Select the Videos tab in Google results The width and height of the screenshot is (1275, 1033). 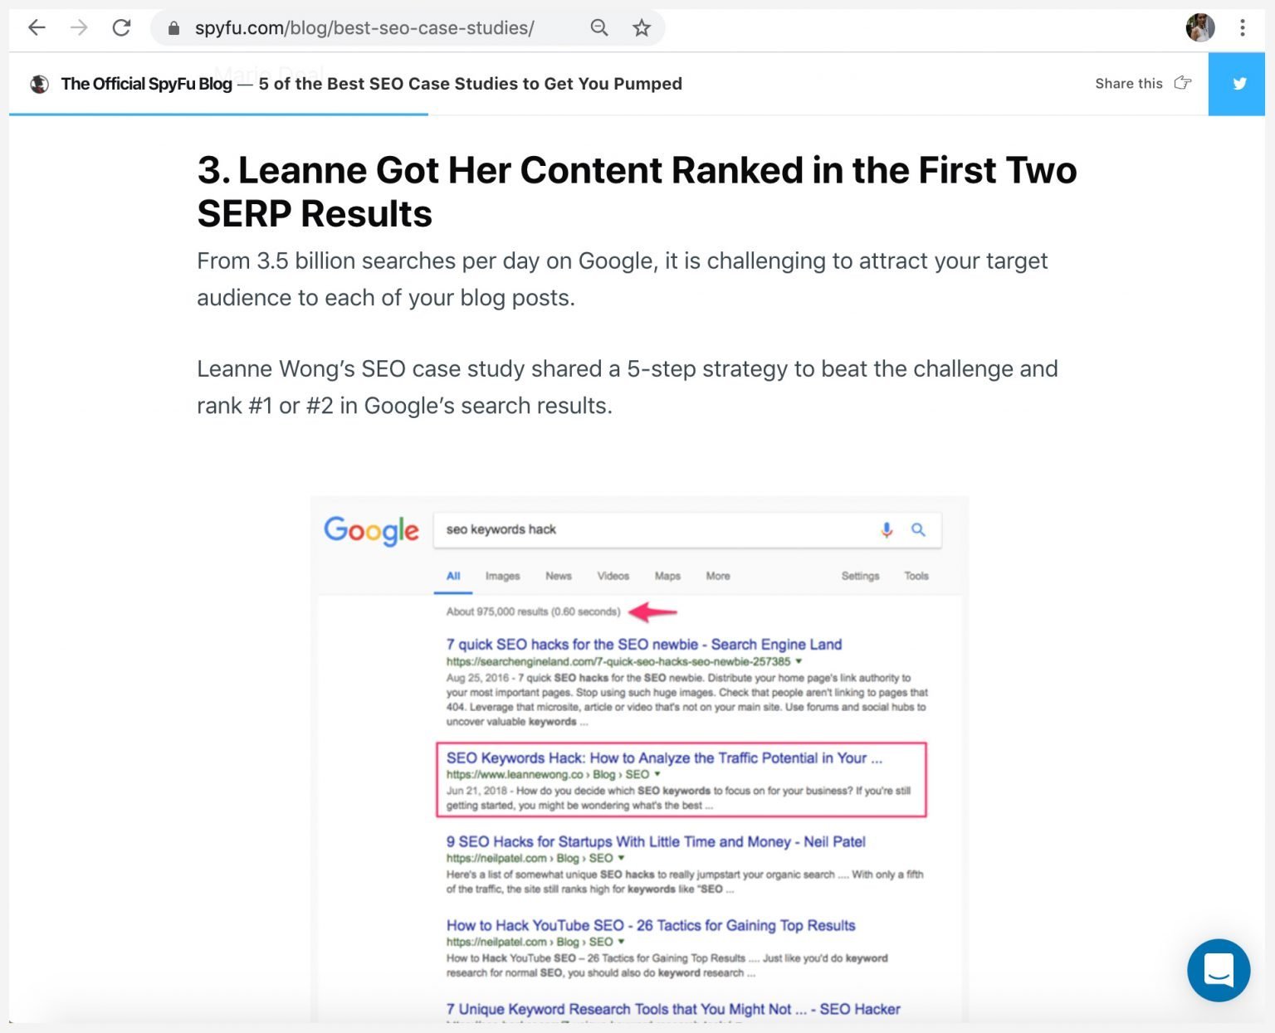point(612,576)
